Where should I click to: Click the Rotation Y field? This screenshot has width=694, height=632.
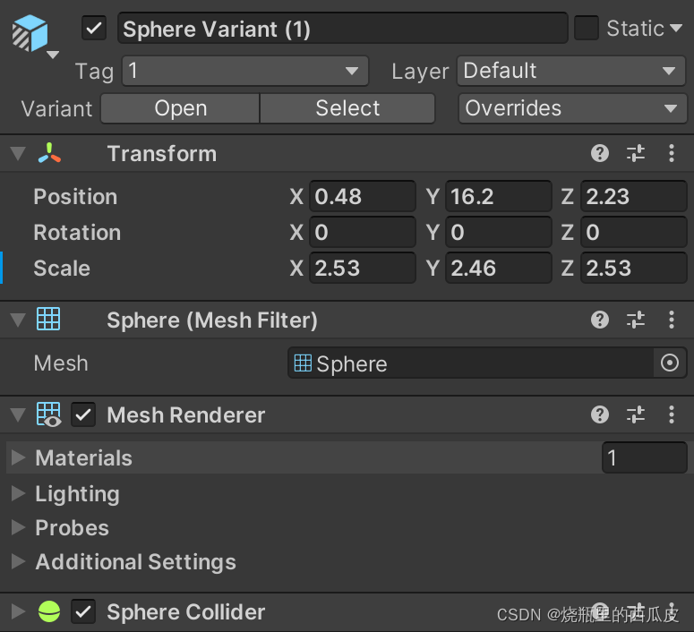(499, 233)
